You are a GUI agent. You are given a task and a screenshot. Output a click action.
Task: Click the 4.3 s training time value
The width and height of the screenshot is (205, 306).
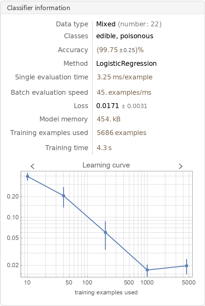click(104, 148)
